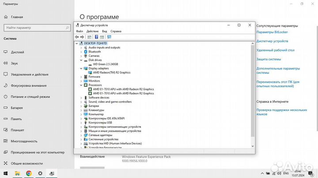Collapse the Display adapters category
318x178 pixels.
pos(81,68)
